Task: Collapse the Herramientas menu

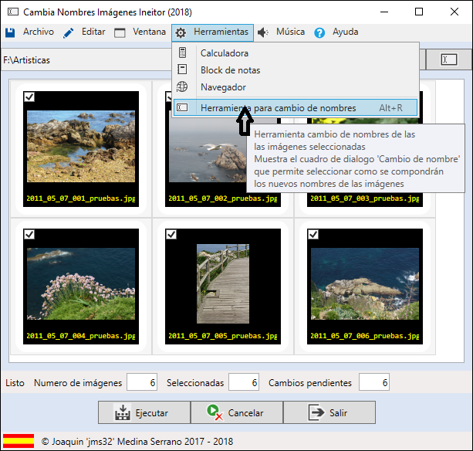Action: [212, 32]
